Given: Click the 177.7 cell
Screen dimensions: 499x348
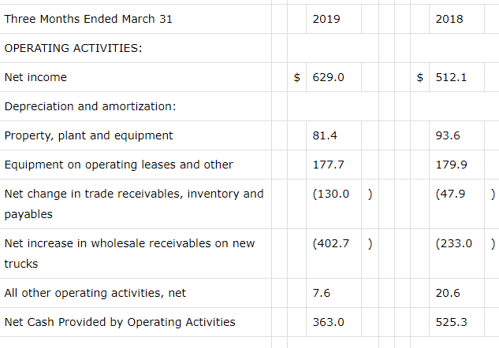Looking at the screenshot, I should click(x=328, y=165).
